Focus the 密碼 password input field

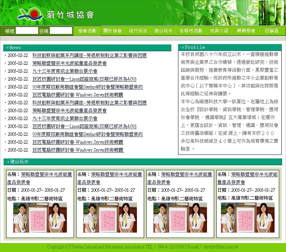click(x=61, y=30)
